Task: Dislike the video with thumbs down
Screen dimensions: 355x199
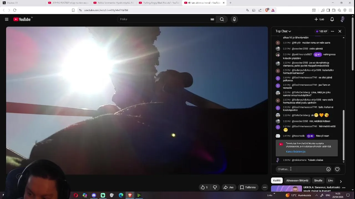Action: point(215,187)
